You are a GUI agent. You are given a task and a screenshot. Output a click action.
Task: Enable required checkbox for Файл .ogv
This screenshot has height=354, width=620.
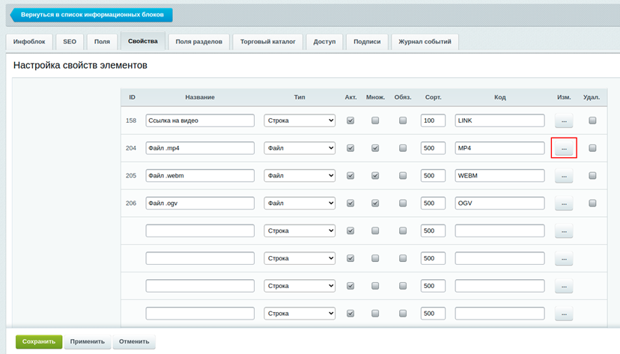[x=403, y=203]
